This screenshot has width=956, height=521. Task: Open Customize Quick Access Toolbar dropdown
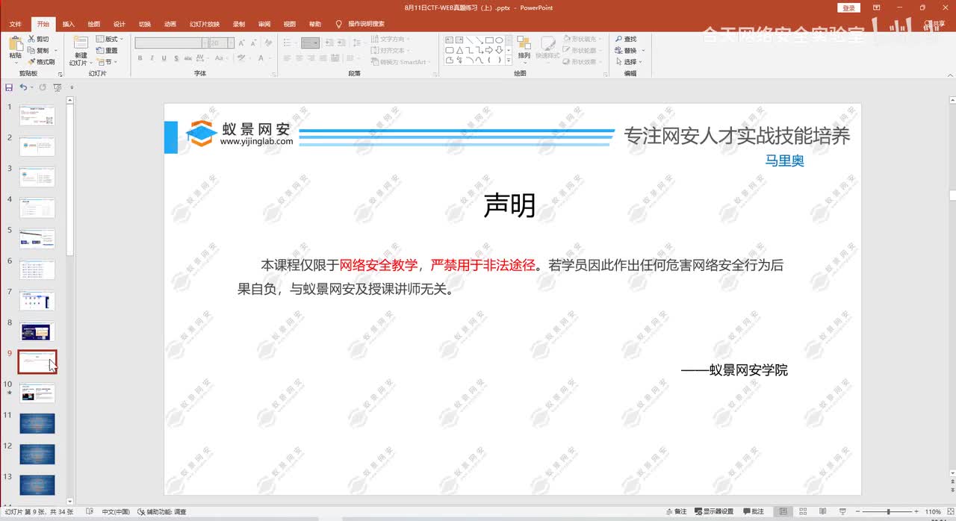click(x=72, y=87)
